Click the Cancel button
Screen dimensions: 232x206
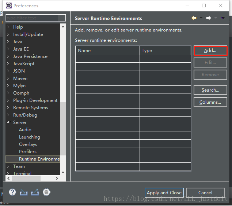click(205, 193)
